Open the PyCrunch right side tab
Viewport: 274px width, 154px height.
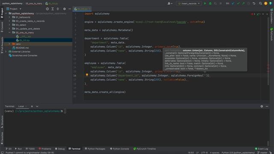click(x=271, y=34)
